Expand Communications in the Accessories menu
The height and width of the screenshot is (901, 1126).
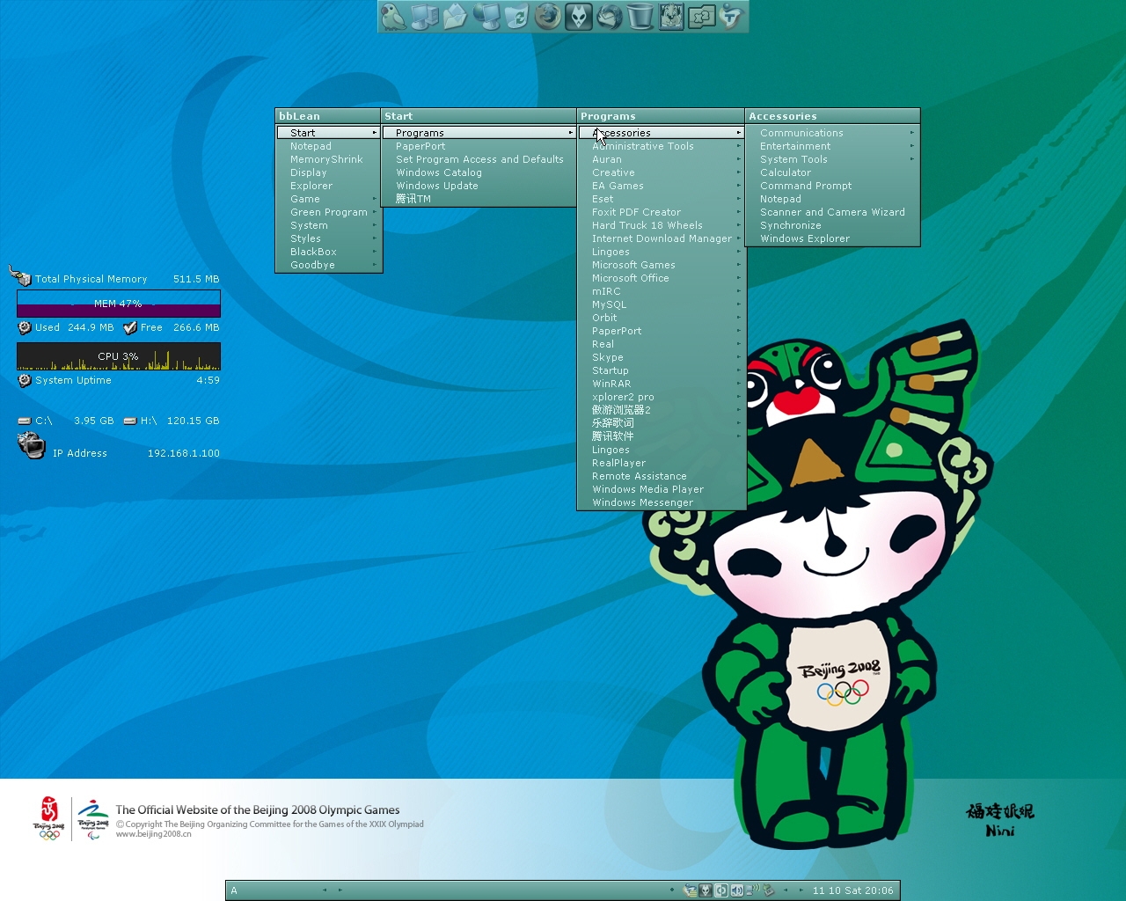(832, 133)
